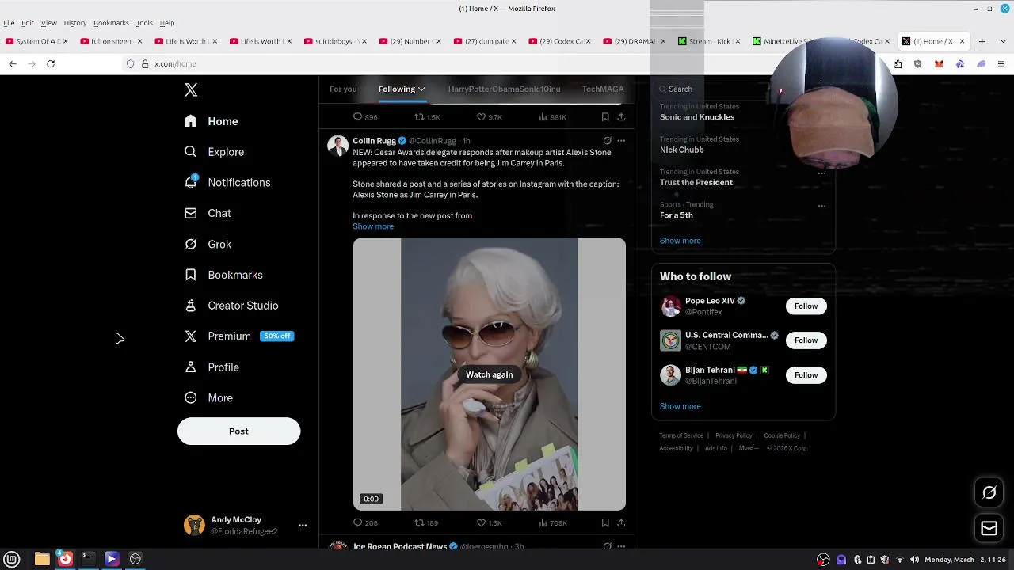Screen dimensions: 1014x570
Task: Switch to the For you tab
Action: 343,89
